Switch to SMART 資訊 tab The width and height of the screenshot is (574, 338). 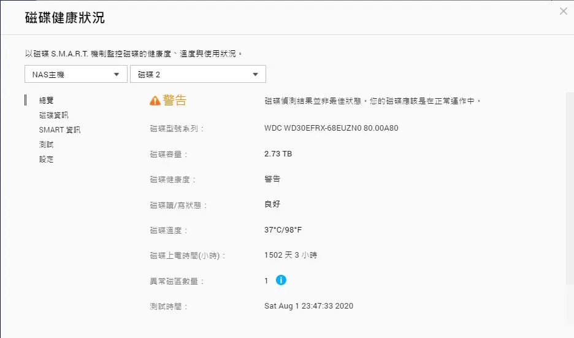pos(59,129)
